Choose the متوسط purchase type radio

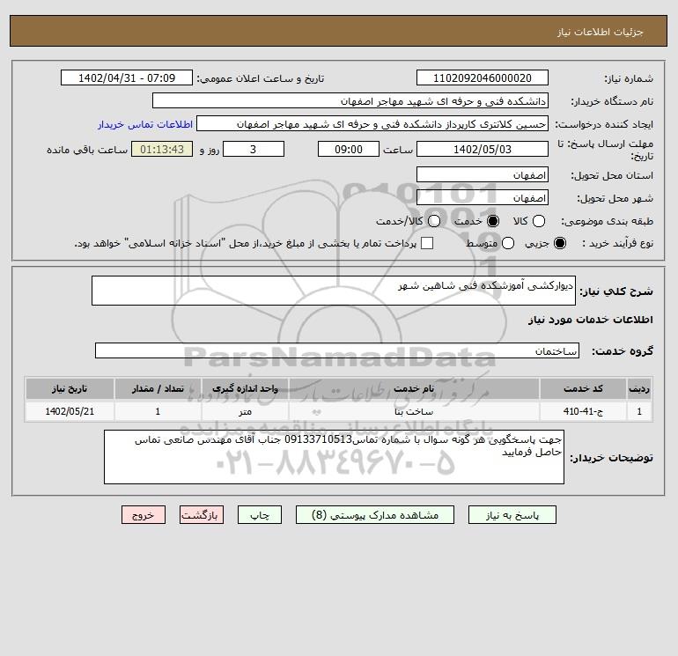click(x=508, y=243)
